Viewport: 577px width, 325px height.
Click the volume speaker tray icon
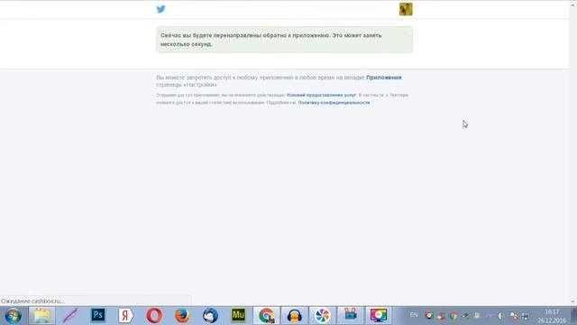(x=500, y=316)
